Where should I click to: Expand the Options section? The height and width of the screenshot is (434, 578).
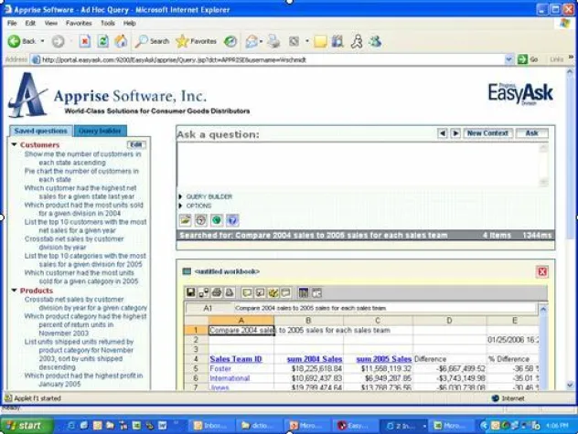[198, 206]
